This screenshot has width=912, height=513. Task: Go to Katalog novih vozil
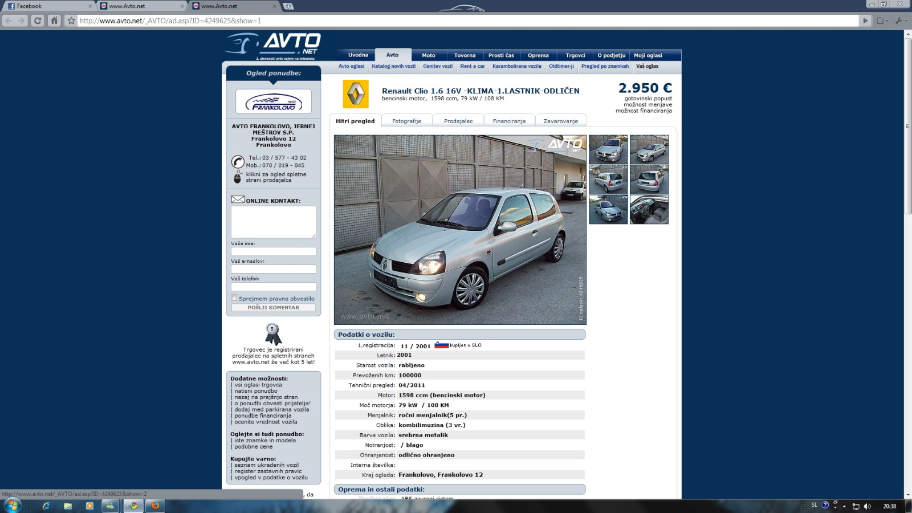393,66
